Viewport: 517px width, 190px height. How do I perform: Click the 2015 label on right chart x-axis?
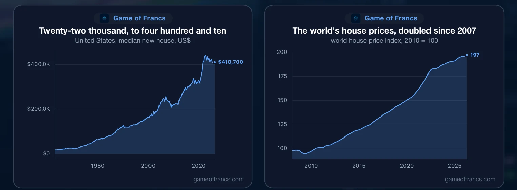point(359,166)
